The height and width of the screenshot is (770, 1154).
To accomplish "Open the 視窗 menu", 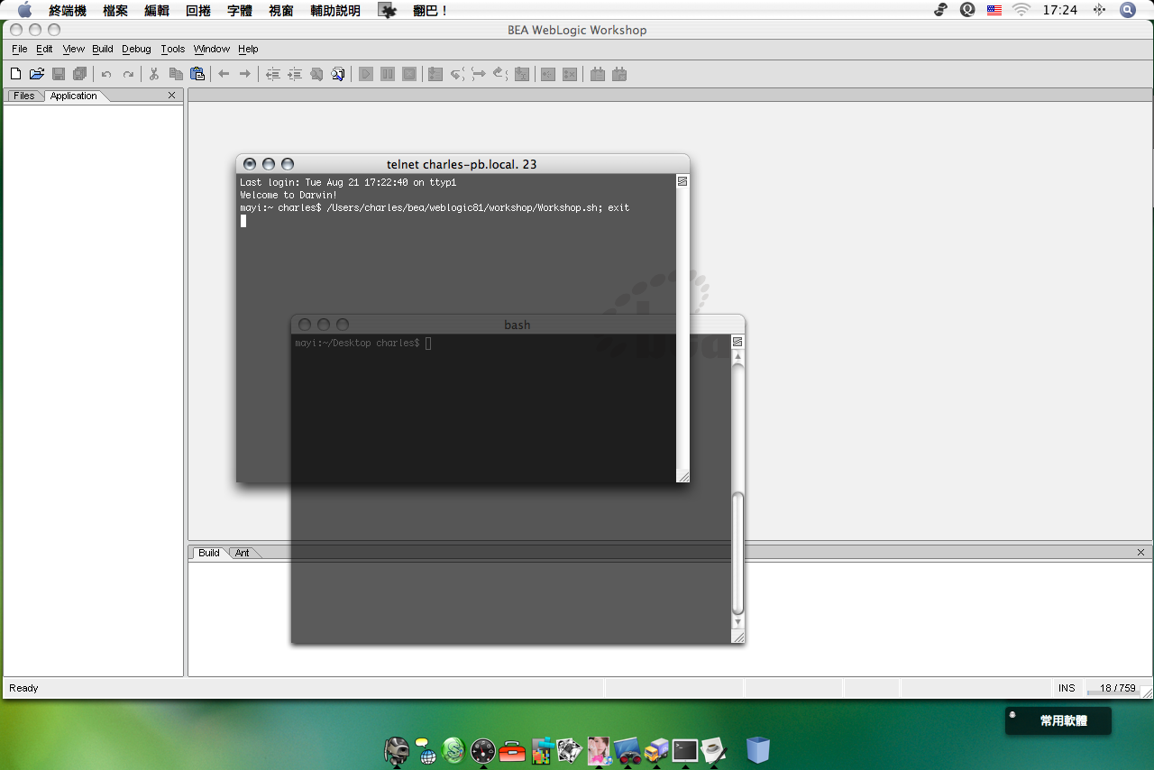I will [x=281, y=11].
